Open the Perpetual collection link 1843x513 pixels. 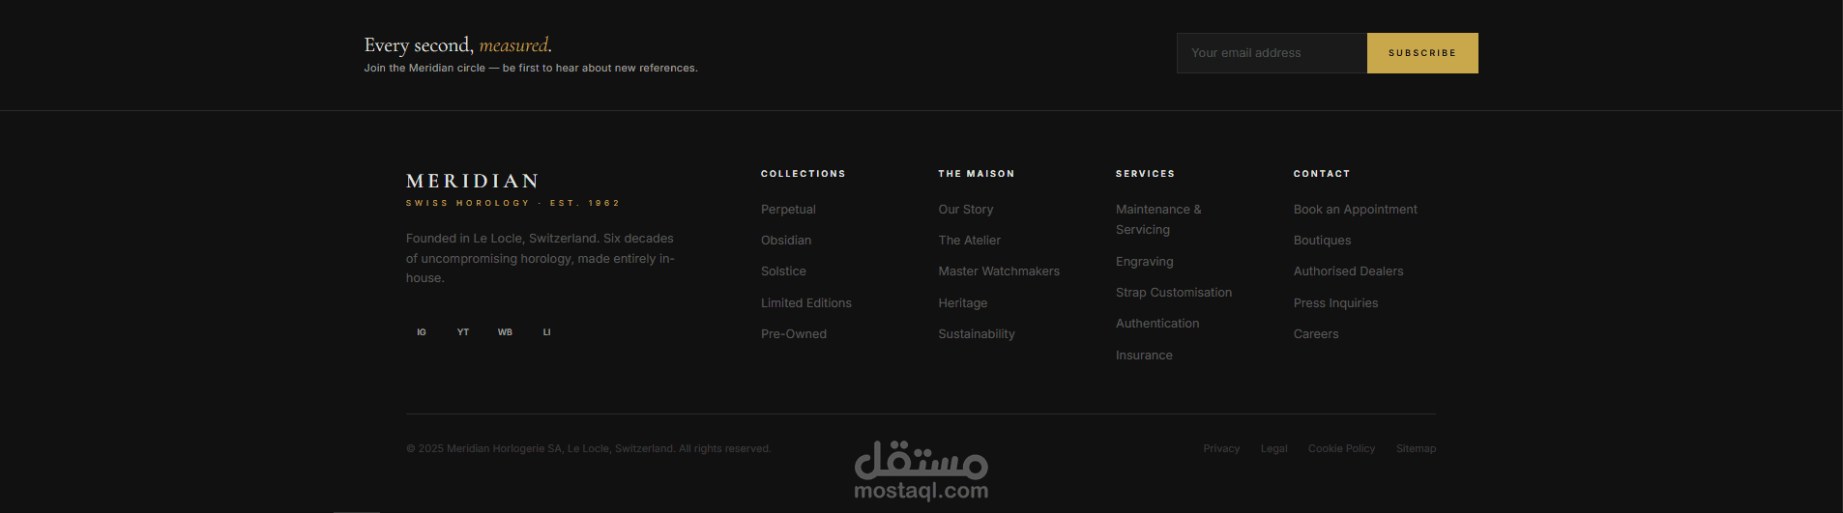[x=788, y=210]
